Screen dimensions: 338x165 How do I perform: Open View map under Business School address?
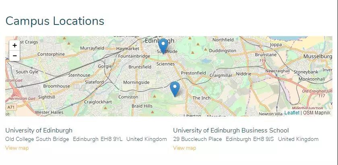point(185,148)
